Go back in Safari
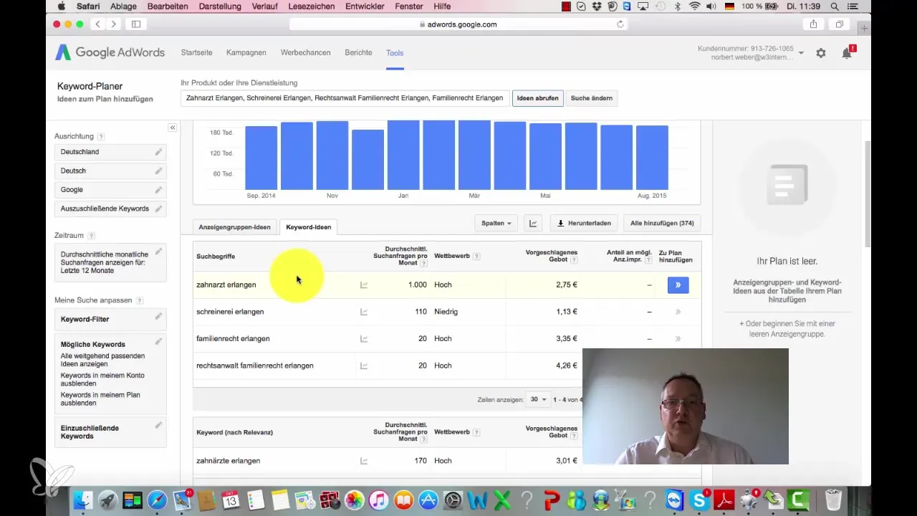 [x=98, y=24]
